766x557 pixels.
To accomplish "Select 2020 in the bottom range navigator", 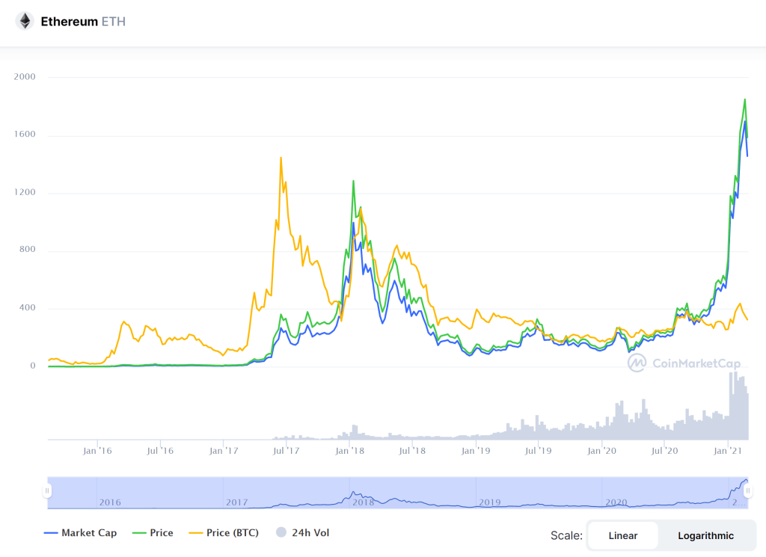I will pos(616,502).
